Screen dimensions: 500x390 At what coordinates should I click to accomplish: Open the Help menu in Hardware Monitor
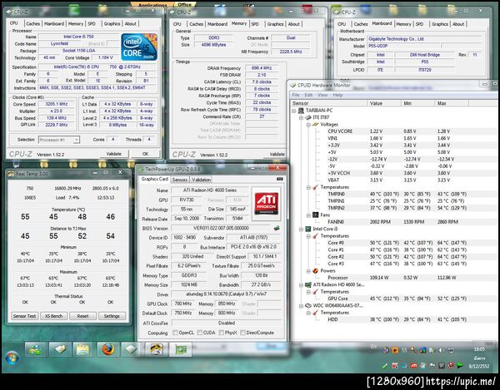(337, 95)
